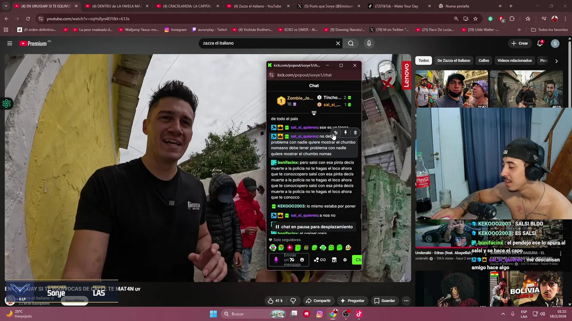The image size is (572, 321).
Task: Resume chat via chat en pausa banner
Action: coord(314,227)
